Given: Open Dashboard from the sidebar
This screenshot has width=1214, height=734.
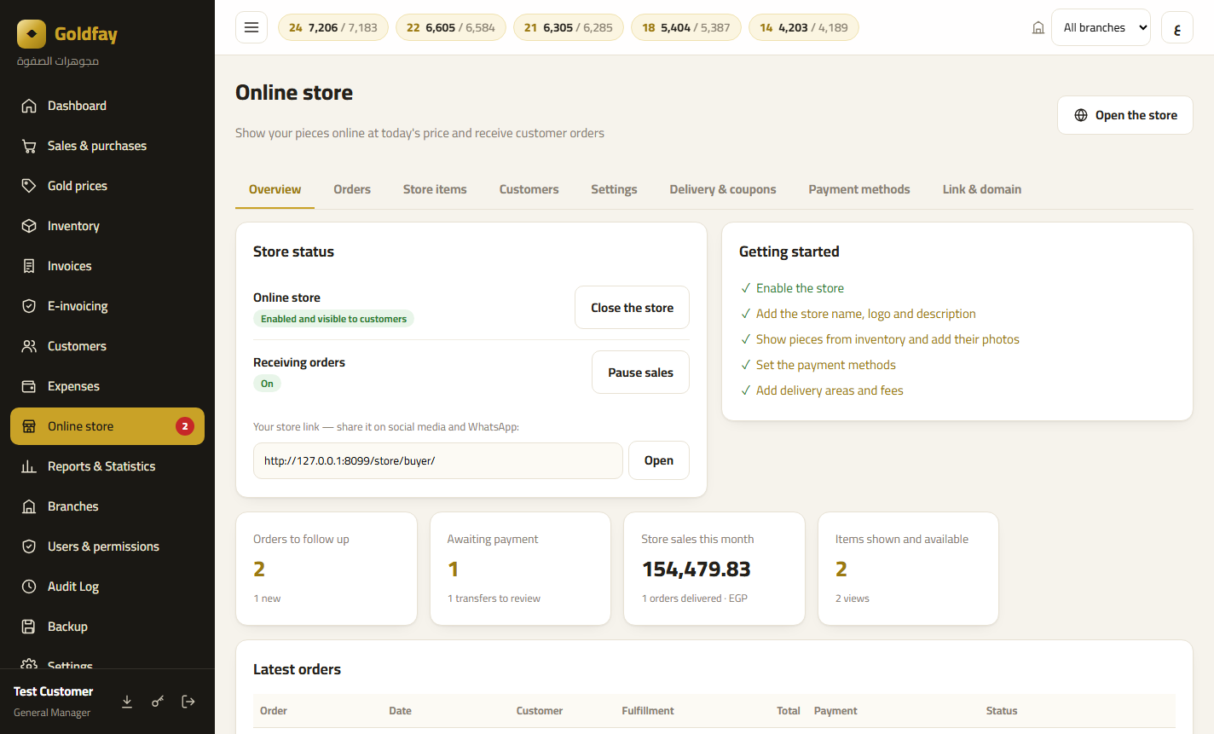Looking at the screenshot, I should pyautogui.click(x=107, y=106).
